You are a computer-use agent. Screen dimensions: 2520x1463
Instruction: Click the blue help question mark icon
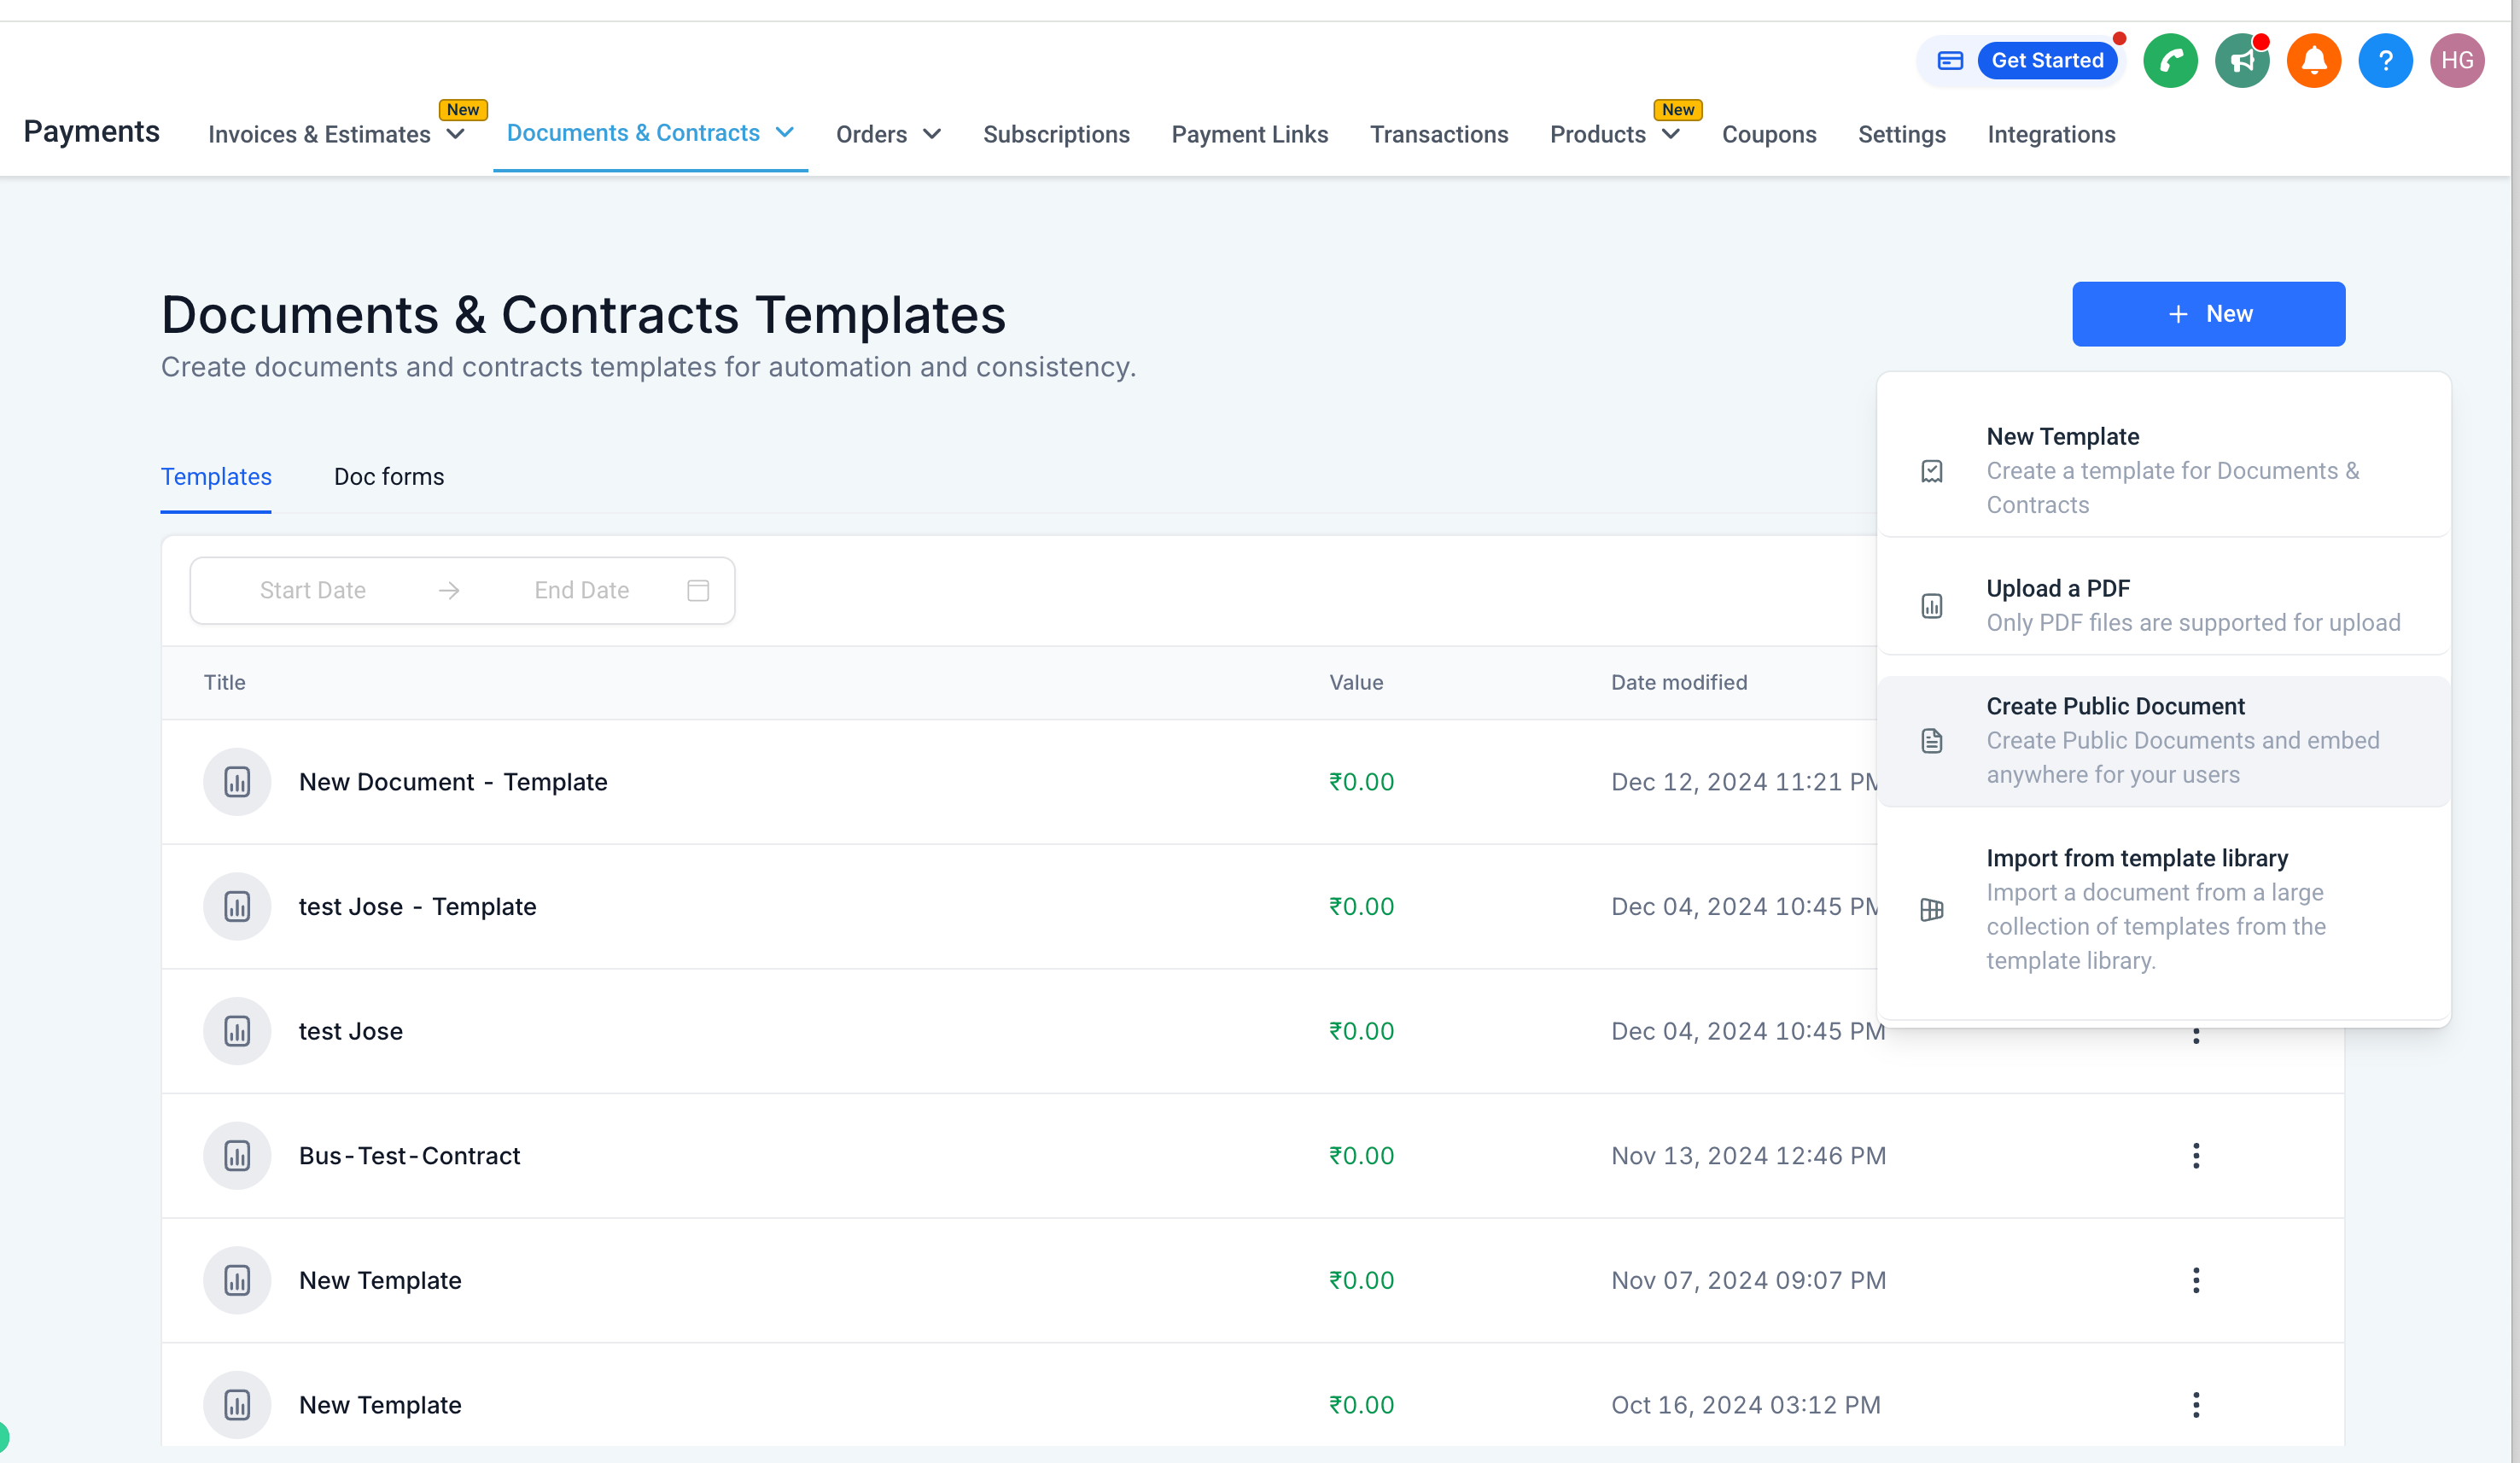2385,60
